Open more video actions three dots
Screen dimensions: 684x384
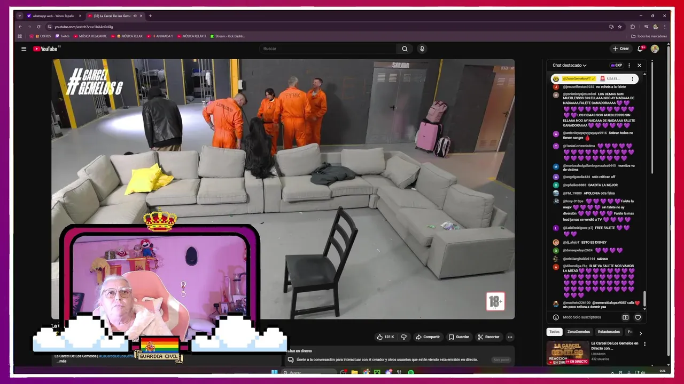point(510,337)
